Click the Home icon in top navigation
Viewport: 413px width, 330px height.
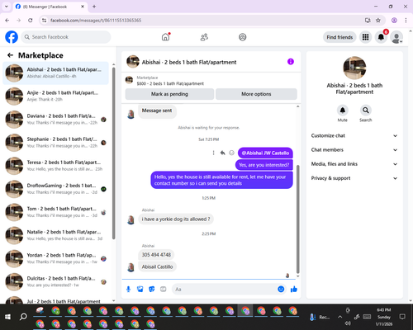point(165,37)
